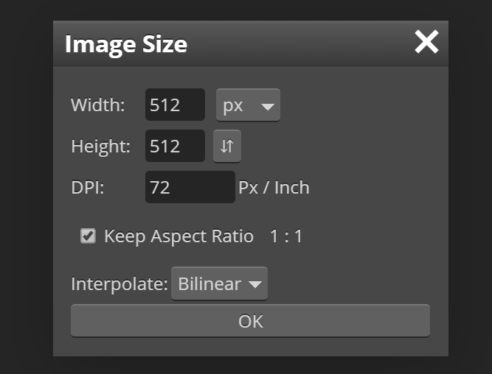Focus the Width field showing 512

[x=175, y=105]
